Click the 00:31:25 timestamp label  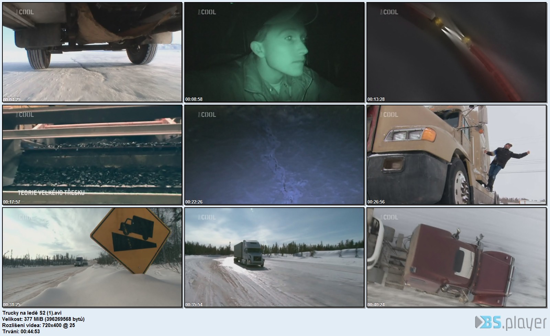(x=12, y=304)
